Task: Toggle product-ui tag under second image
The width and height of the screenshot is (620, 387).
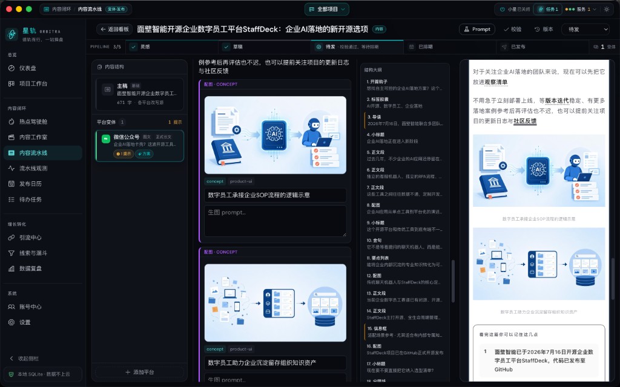Action: [241, 349]
